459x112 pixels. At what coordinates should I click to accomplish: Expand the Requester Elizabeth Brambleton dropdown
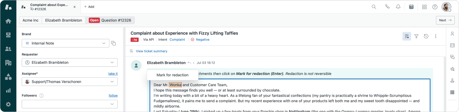69,63
